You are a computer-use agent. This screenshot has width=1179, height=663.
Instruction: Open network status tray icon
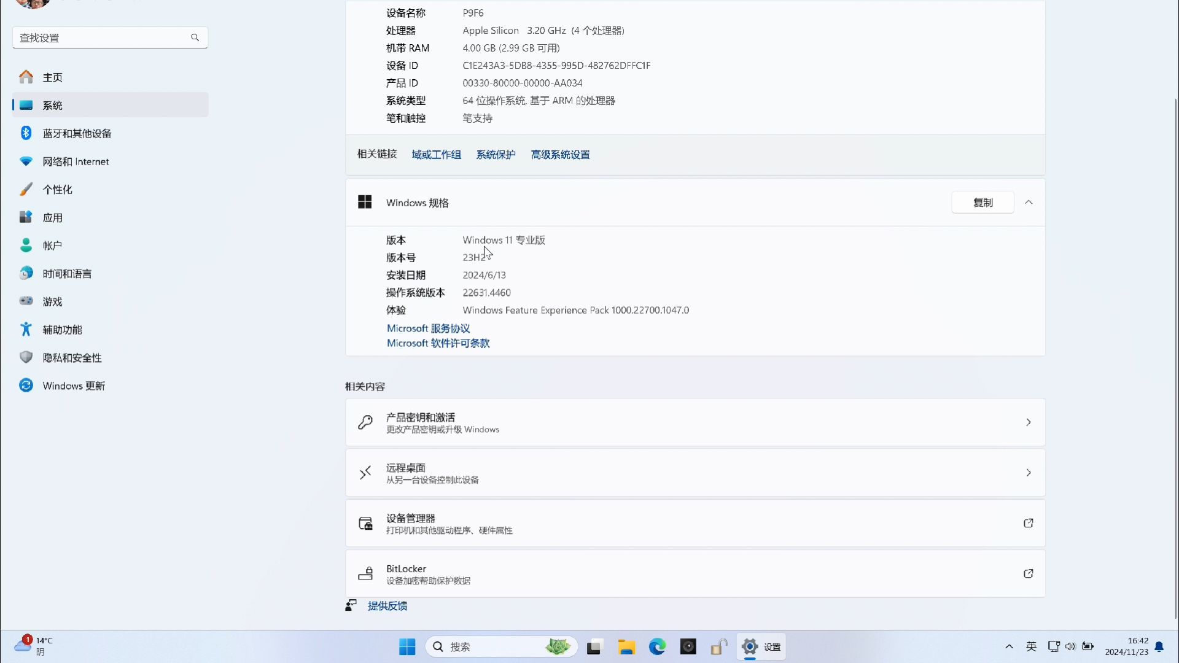1054,646
